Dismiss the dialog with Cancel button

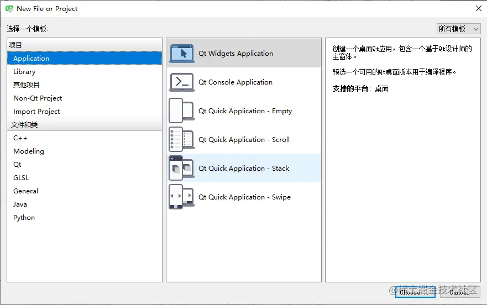[460, 292]
